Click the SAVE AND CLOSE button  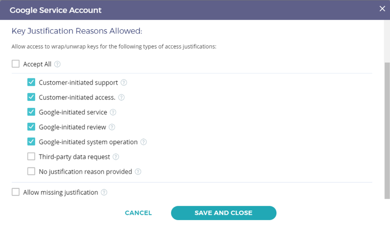224,213
